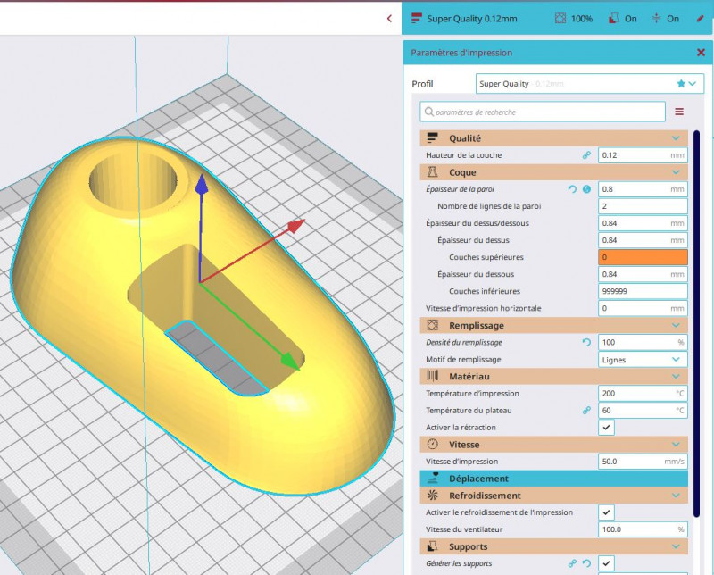
Task: Open the Motif de remplissage dropdown
Action: pos(643,360)
